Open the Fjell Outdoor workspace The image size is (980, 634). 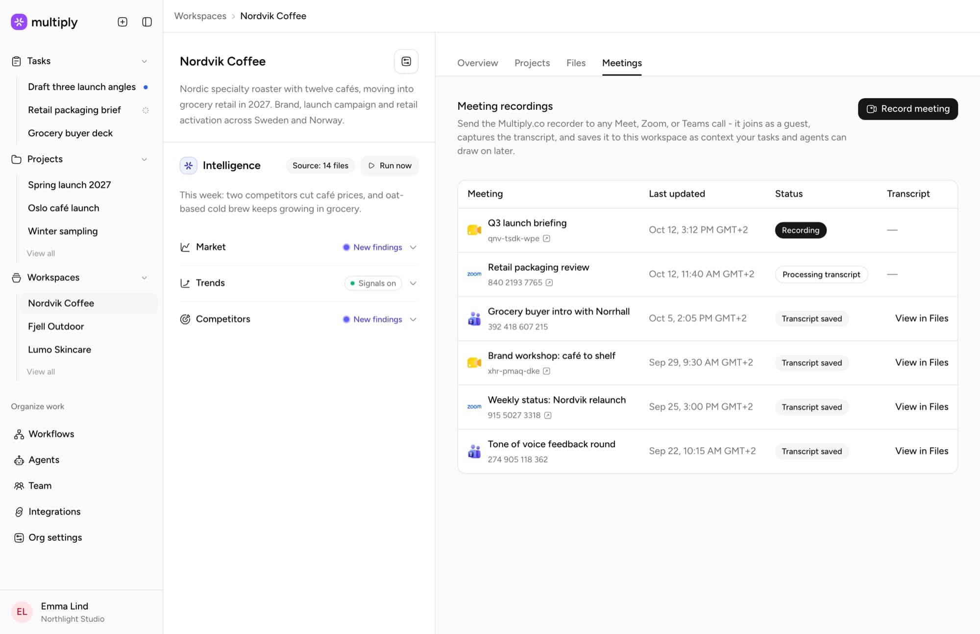point(56,327)
